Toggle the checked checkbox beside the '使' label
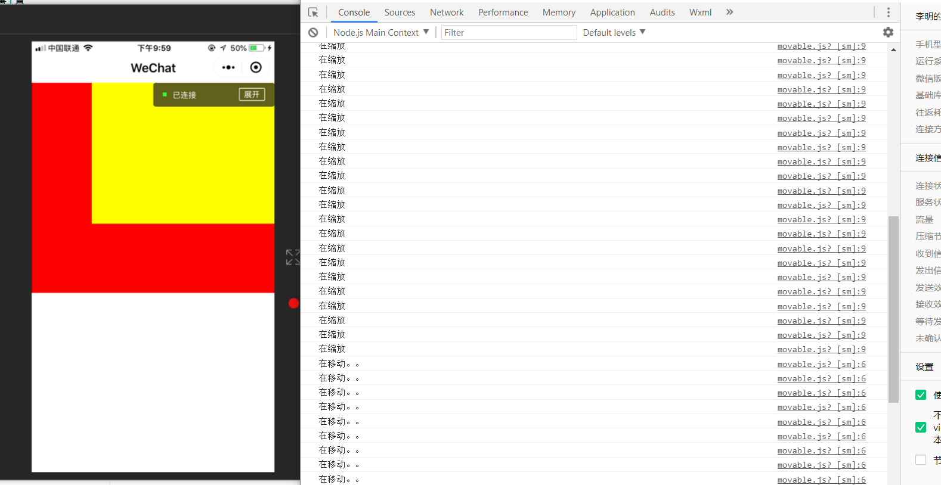941x485 pixels. [921, 395]
